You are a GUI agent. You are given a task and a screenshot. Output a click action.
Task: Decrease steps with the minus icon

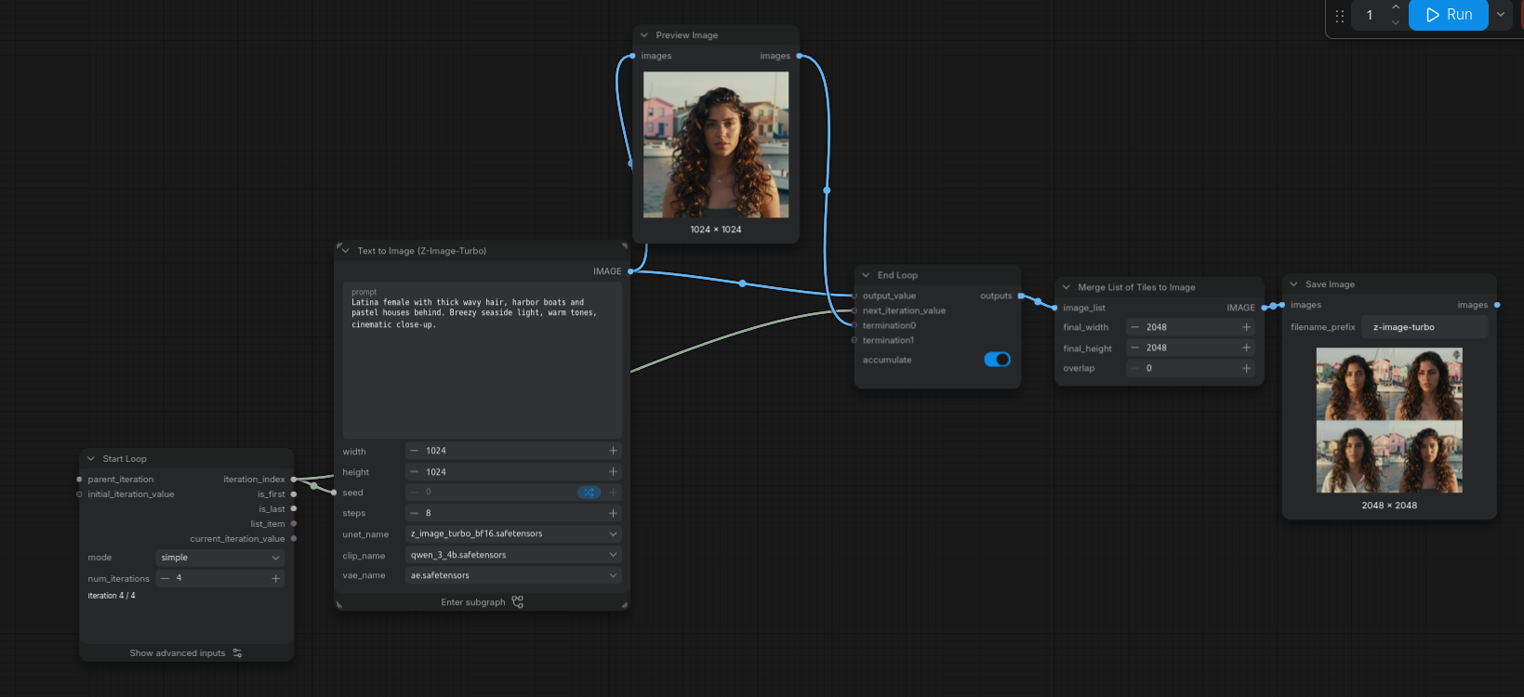pyautogui.click(x=415, y=513)
